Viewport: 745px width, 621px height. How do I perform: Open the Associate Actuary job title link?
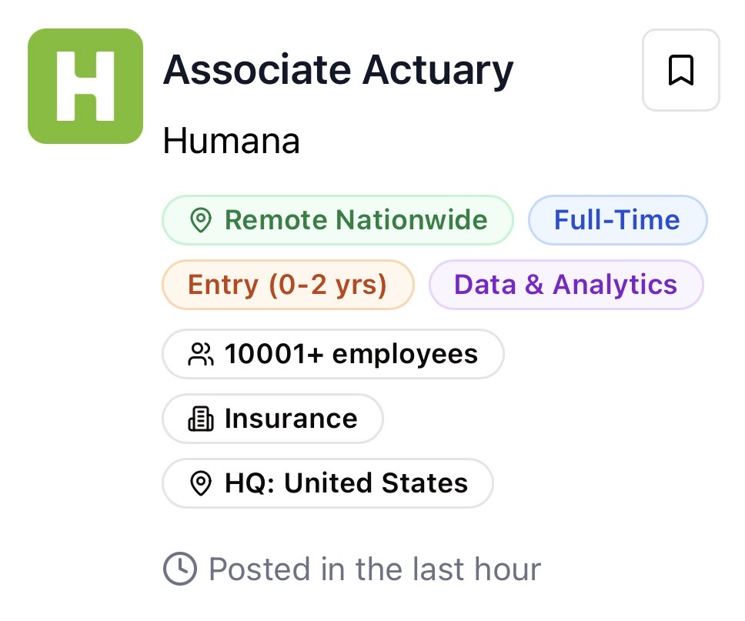coord(338,69)
